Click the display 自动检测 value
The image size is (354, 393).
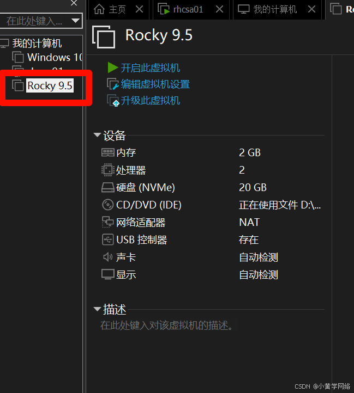(x=259, y=275)
